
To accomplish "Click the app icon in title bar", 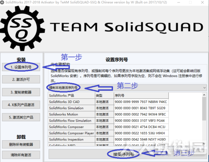I will 2,2.
